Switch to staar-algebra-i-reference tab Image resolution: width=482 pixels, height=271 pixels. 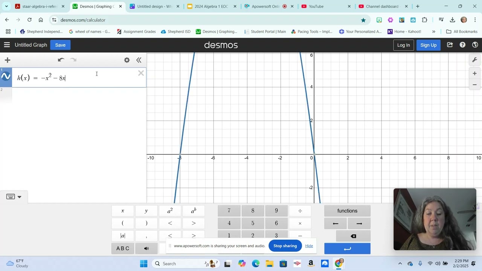point(40,6)
